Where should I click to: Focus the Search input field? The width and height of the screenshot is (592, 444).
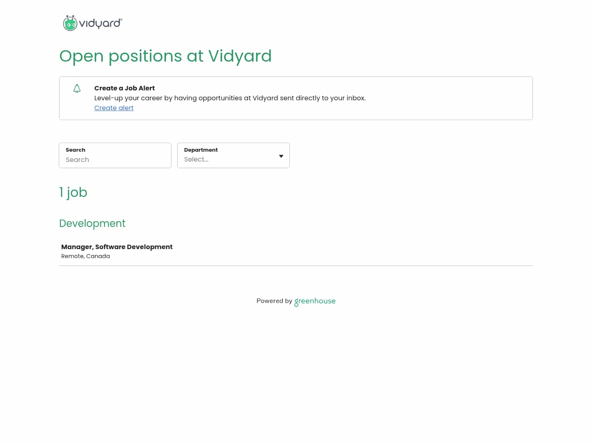pyautogui.click(x=115, y=160)
